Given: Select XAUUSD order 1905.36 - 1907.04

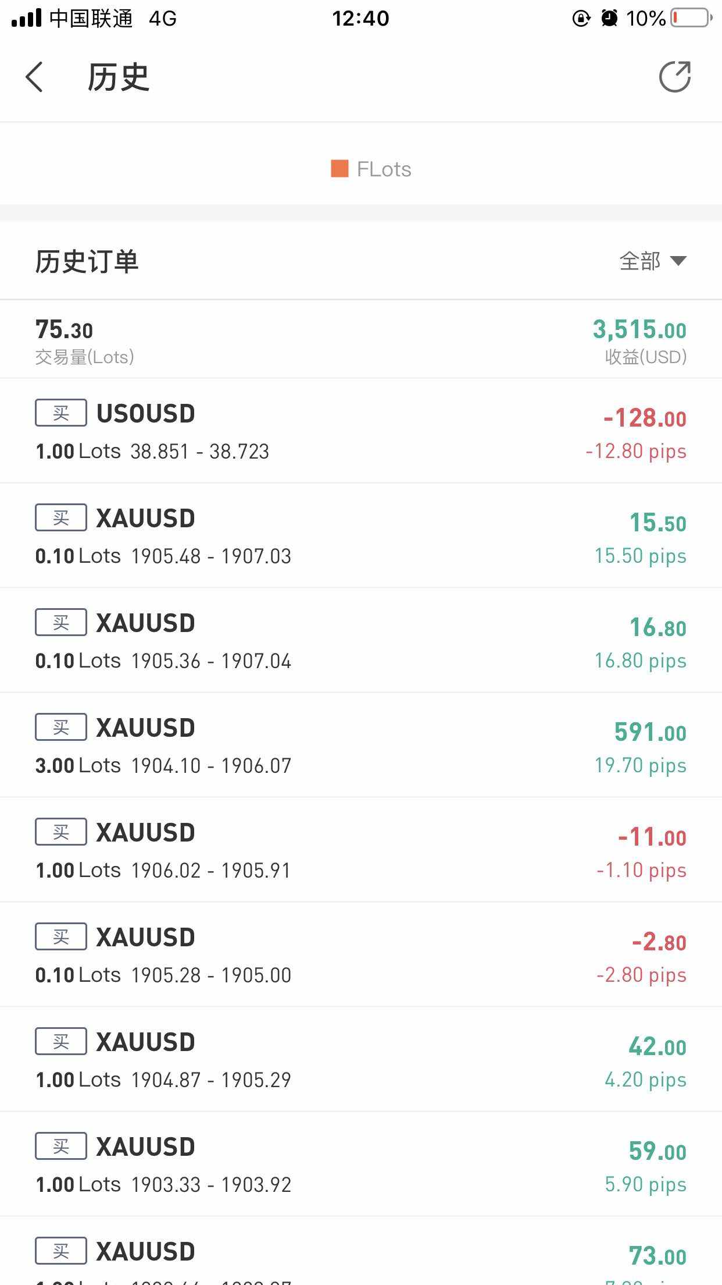Looking at the screenshot, I should pos(360,640).
